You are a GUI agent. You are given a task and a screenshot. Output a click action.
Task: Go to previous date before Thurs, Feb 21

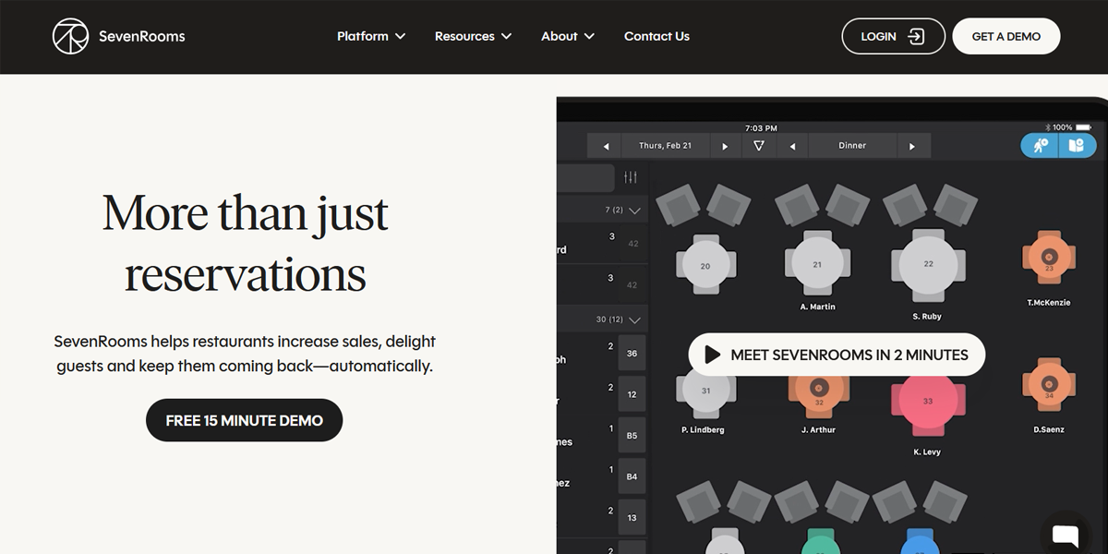pyautogui.click(x=606, y=146)
